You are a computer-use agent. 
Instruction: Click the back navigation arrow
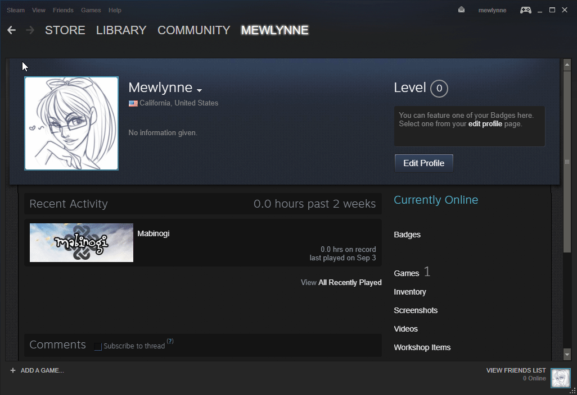(x=11, y=30)
